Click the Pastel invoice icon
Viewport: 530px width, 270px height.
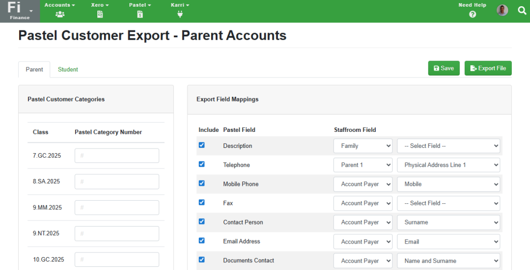140,14
